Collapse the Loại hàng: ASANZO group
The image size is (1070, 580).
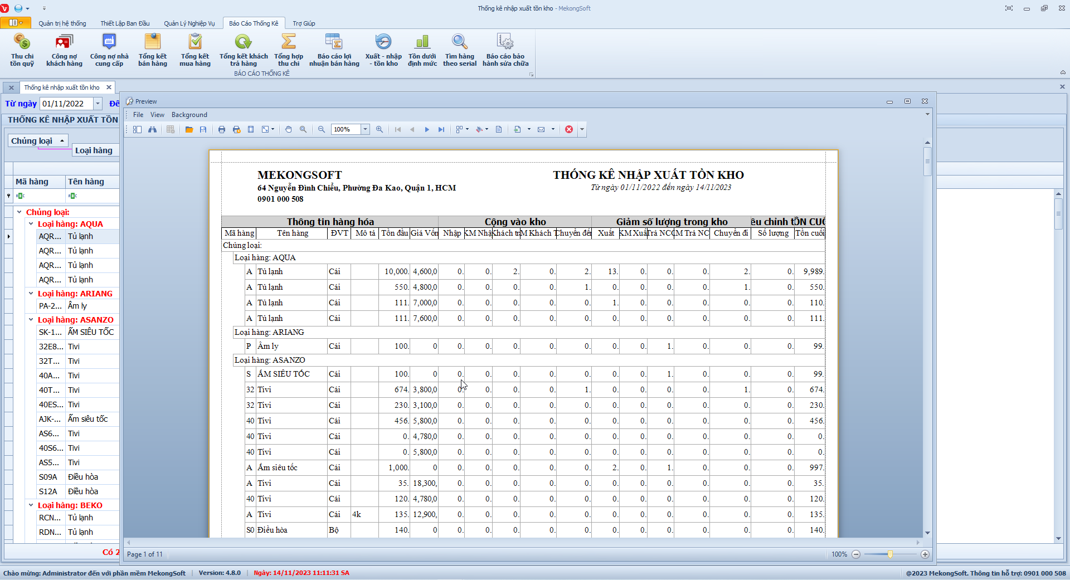(31, 320)
